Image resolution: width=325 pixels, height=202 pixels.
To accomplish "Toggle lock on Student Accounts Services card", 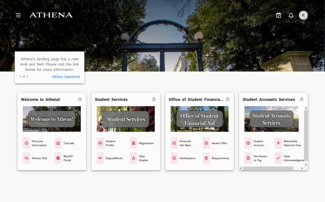I will click(x=302, y=99).
